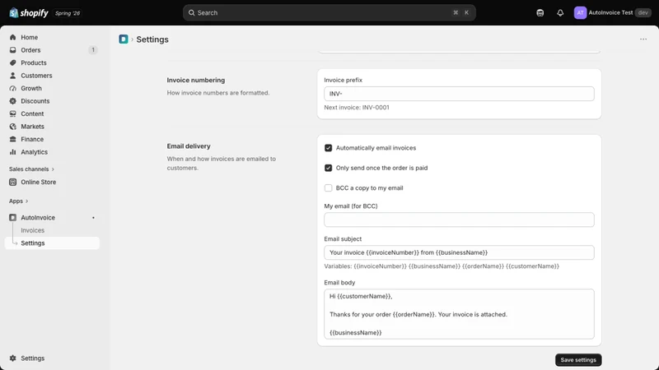Viewport: 659px width, 370px height.
Task: Expand the Apps section
Action: click(18, 201)
